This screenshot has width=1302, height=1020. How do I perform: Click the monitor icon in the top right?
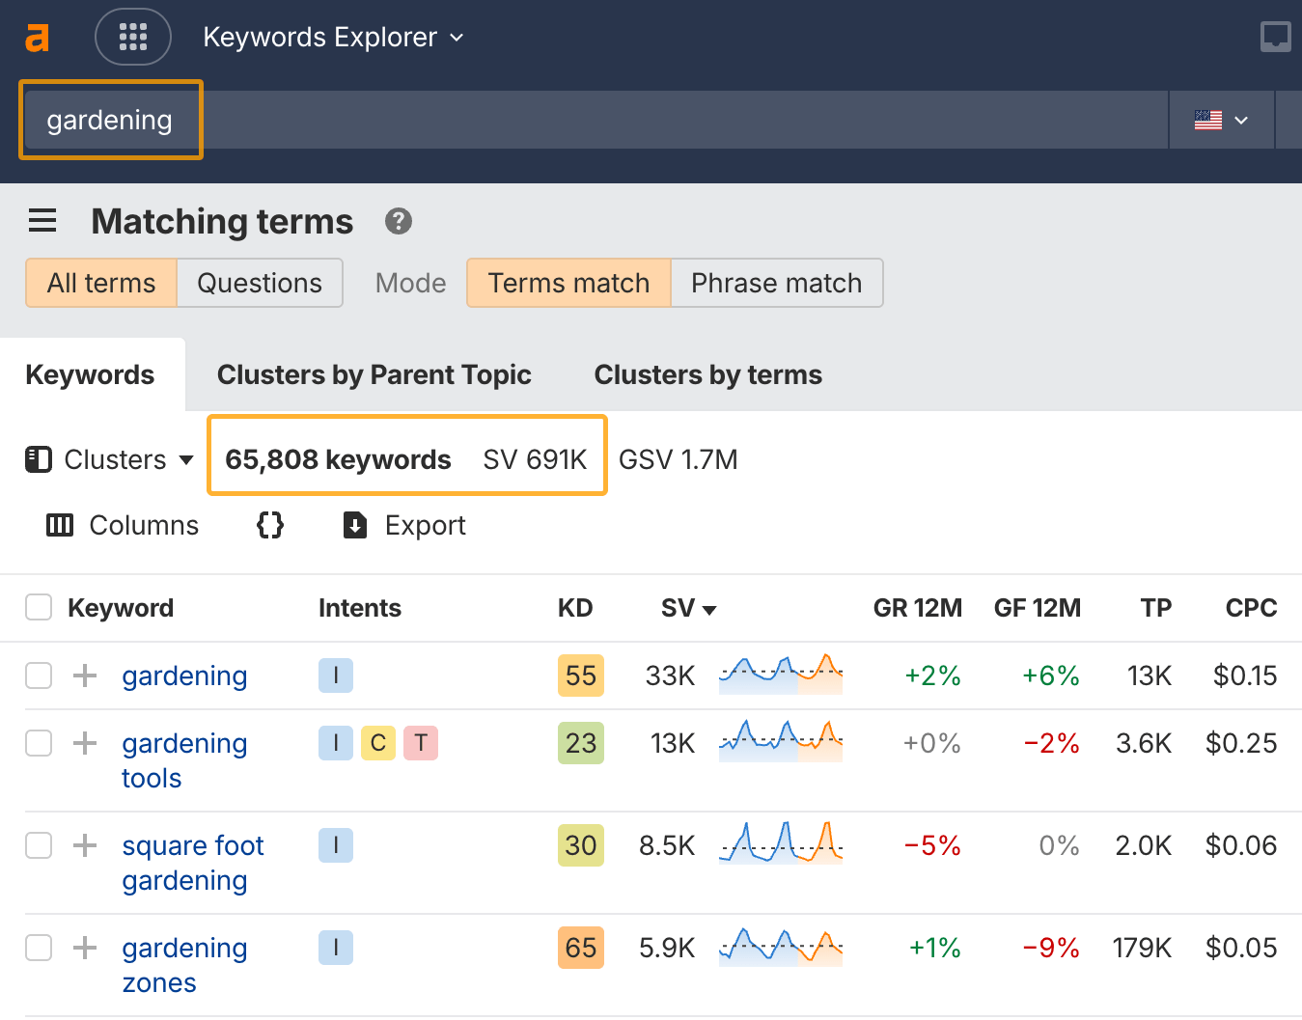(x=1275, y=36)
